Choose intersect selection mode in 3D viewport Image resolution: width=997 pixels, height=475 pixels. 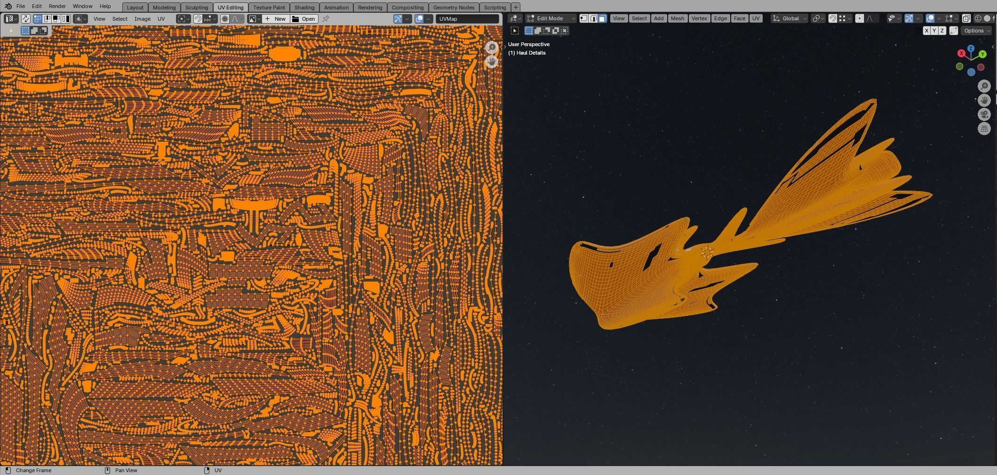[x=565, y=31]
